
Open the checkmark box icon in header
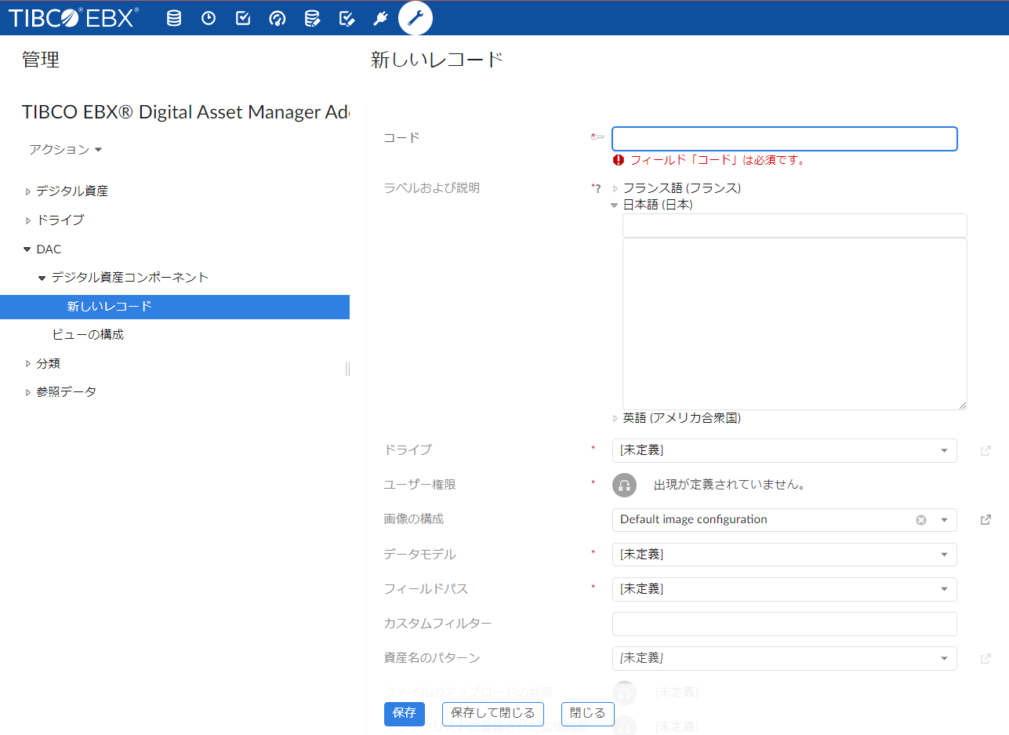[243, 18]
